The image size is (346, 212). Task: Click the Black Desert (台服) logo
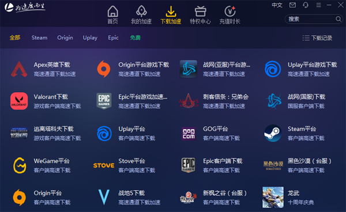click(273, 165)
